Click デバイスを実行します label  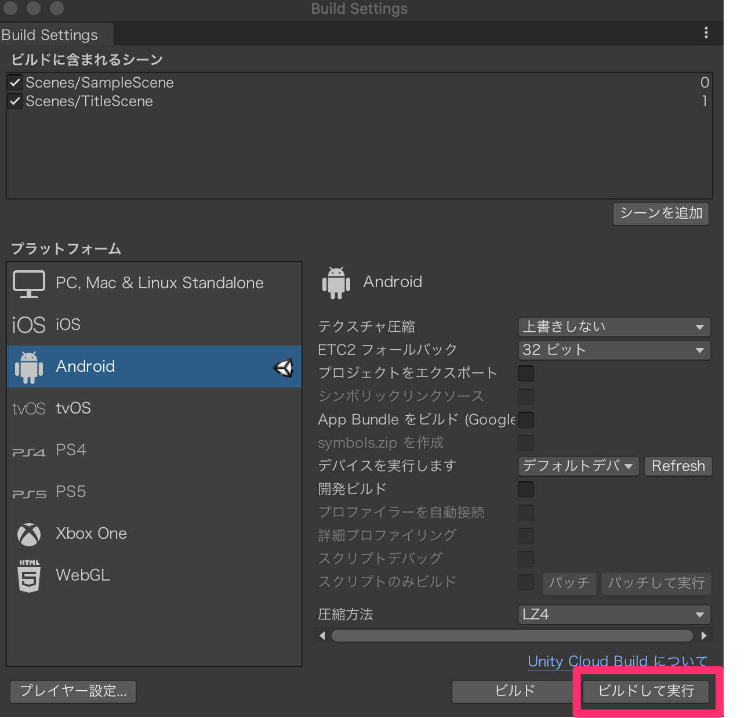click(x=387, y=466)
